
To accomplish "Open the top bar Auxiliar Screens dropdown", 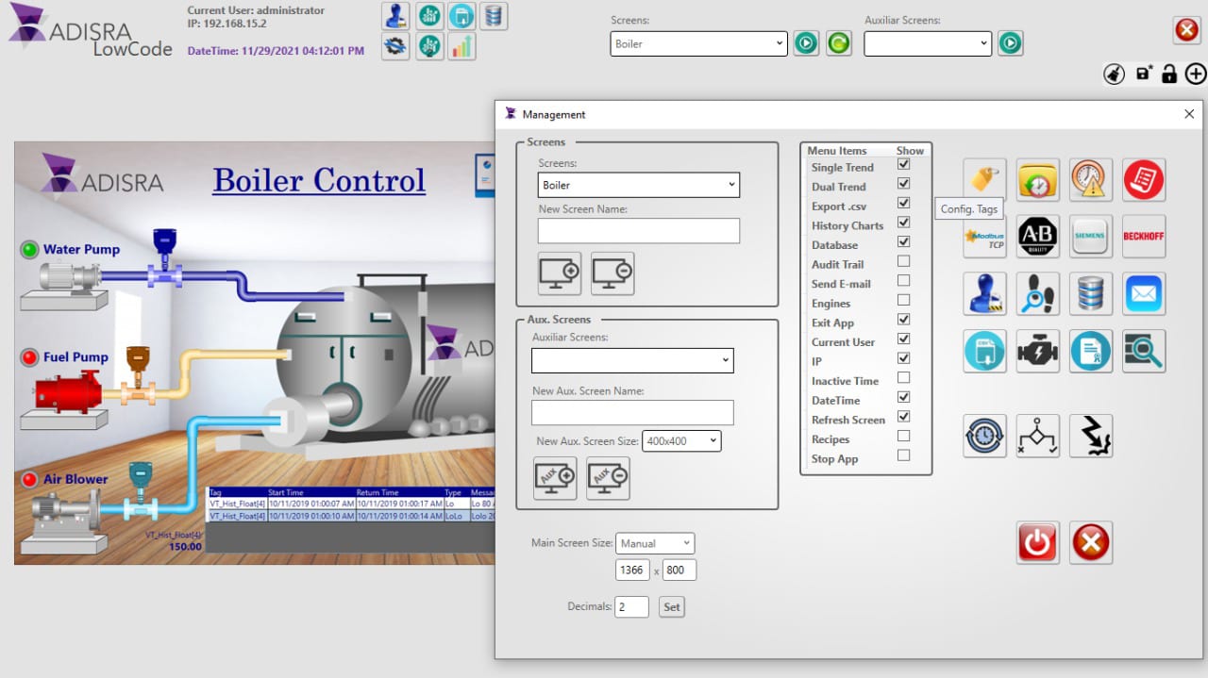I will point(928,43).
